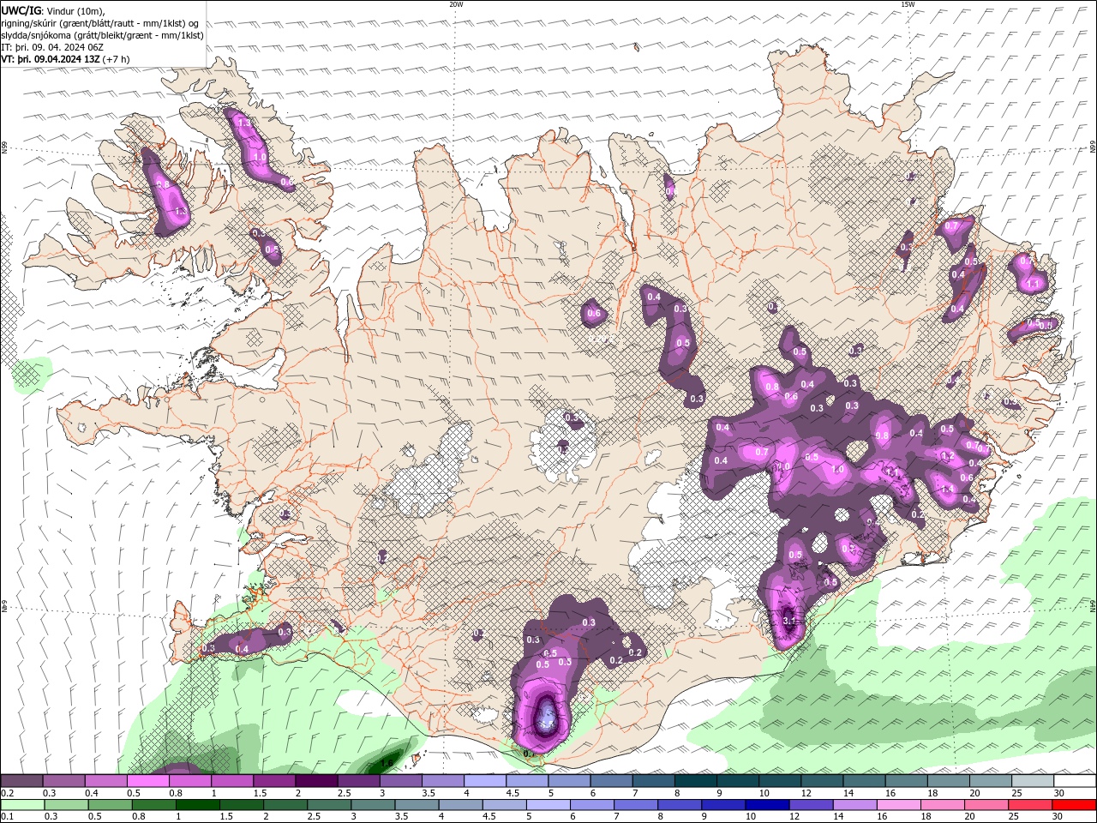Click the "3.1" snowfall value on the map

(x=790, y=621)
